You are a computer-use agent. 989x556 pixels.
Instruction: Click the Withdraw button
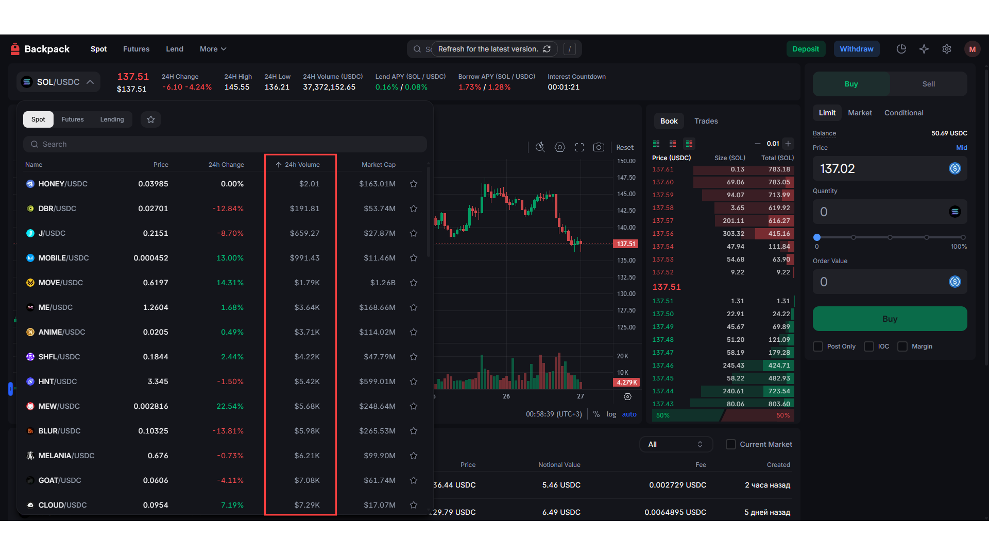[x=857, y=49]
